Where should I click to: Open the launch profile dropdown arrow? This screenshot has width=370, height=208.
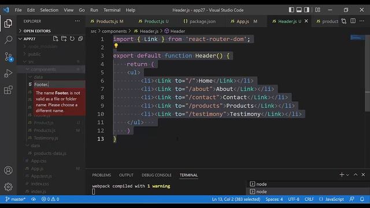[347, 174]
